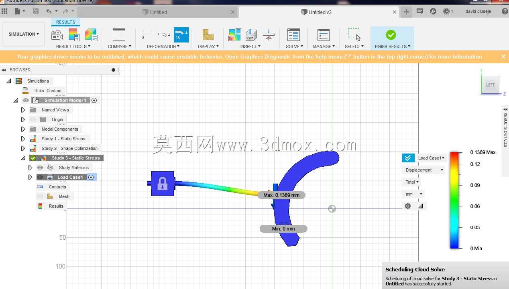Click the Save disk icon
509x289 pixels.
click(x=35, y=11)
